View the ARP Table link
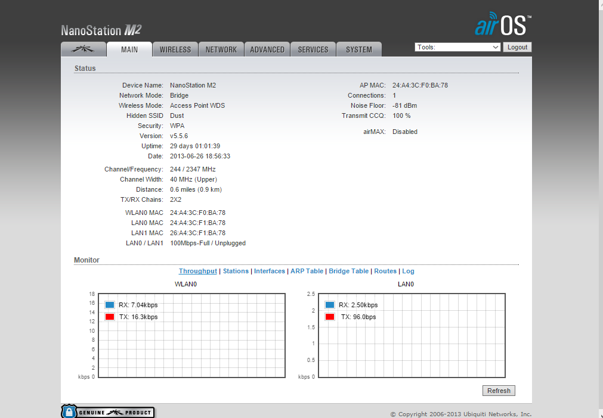The height and width of the screenshot is (418, 603). click(307, 271)
